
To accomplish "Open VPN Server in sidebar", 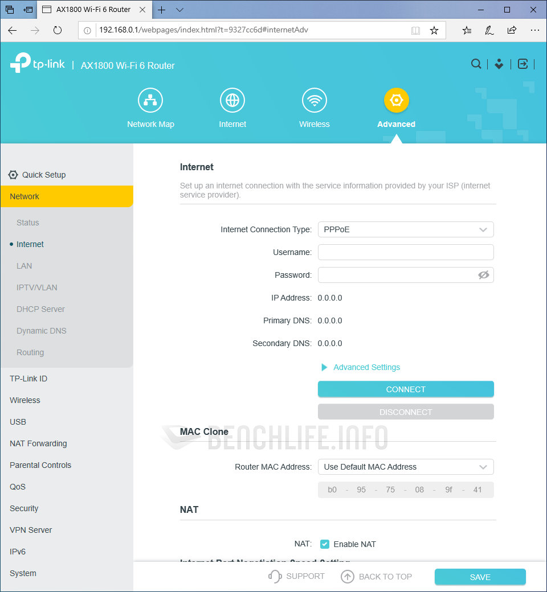I will 31,530.
